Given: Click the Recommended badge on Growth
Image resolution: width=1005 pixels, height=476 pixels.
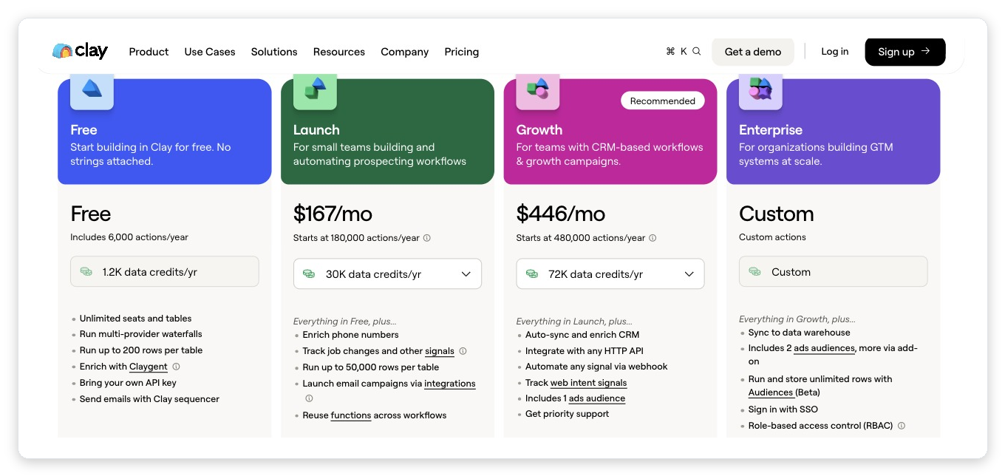Looking at the screenshot, I should (663, 101).
